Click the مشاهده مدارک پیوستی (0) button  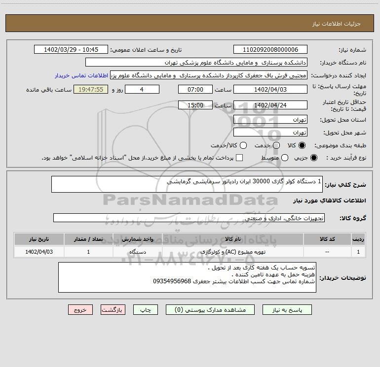point(210,310)
